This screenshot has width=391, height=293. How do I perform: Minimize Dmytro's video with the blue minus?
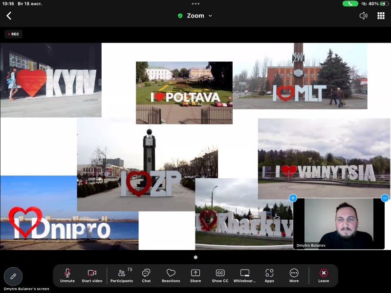(384, 198)
